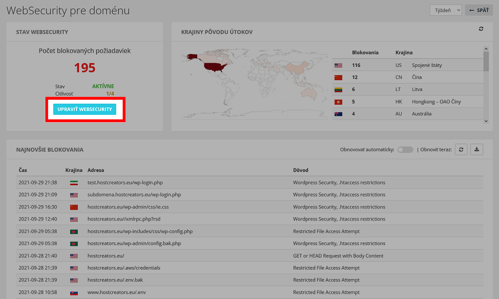499x299 pixels.
Task: Click the United States flag in countries table
Action: [338, 65]
